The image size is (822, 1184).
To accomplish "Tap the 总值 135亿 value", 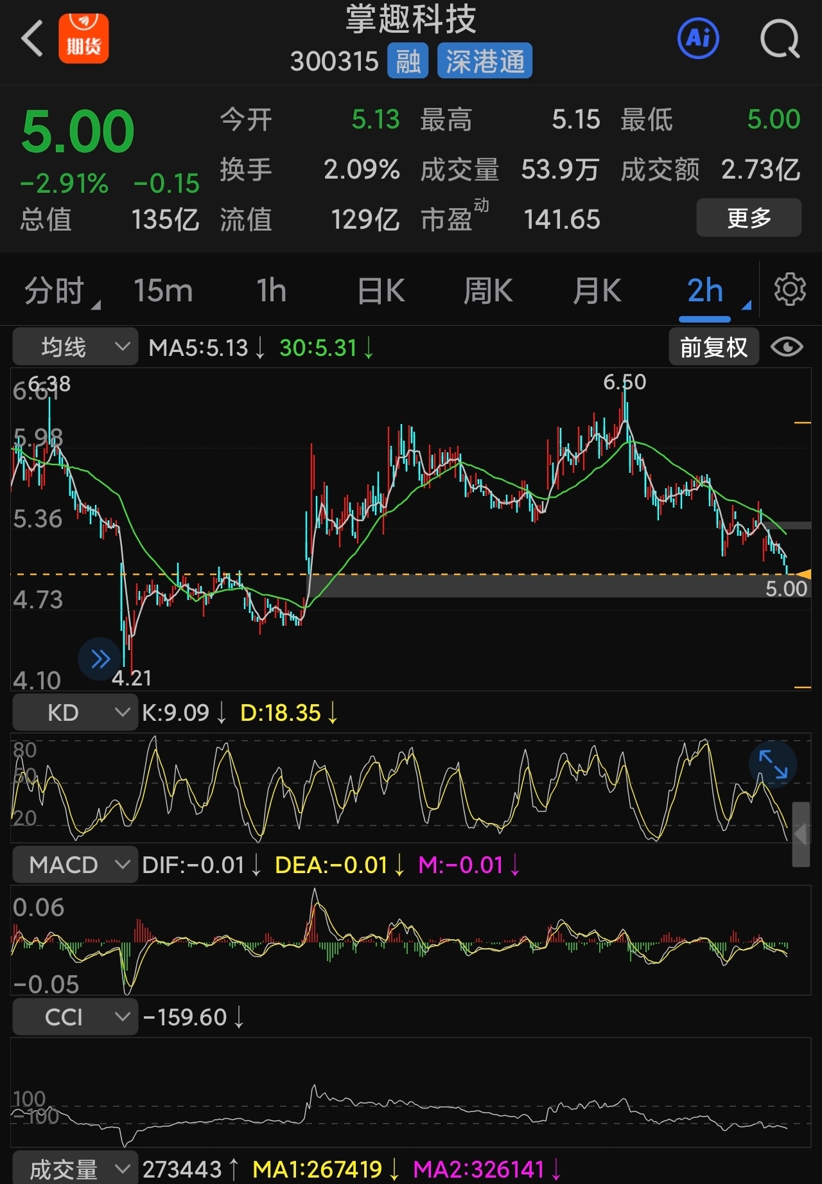I will [165, 220].
